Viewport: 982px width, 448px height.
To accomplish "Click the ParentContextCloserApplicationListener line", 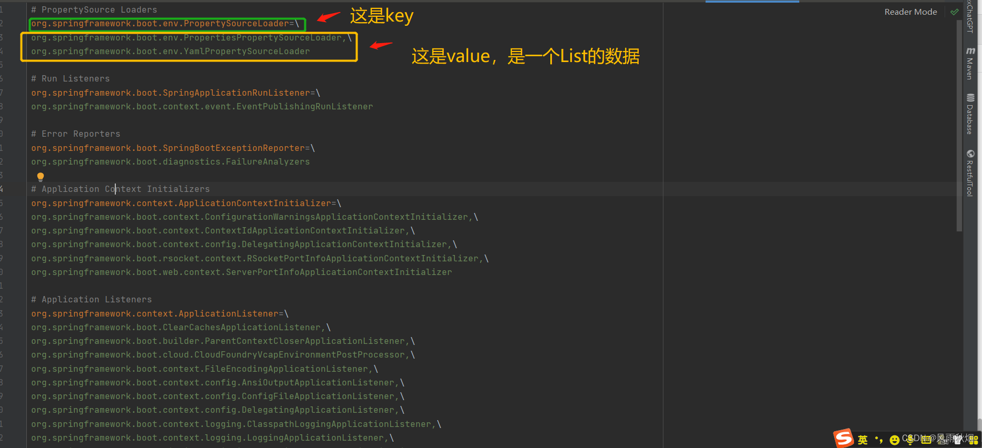I will point(223,341).
